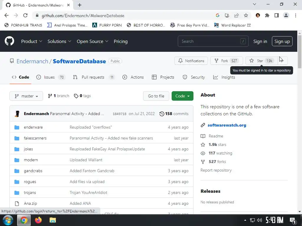Image resolution: width=302 pixels, height=226 pixels.
Task: Switch to the Actions tab
Action: point(133,77)
